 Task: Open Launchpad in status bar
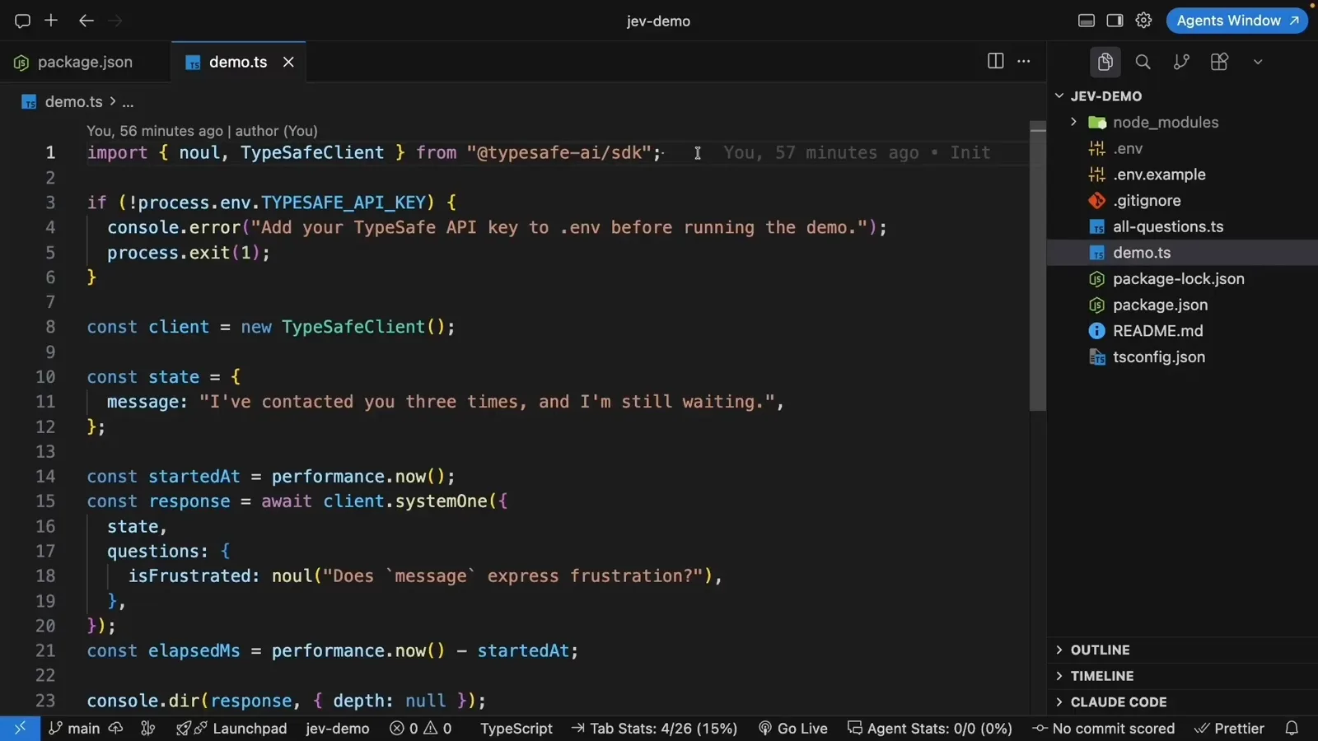coord(231,729)
